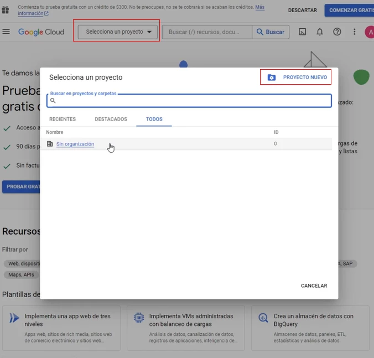
Task: Focus the Buscar en proyectos y carpetas field
Action: [189, 101]
